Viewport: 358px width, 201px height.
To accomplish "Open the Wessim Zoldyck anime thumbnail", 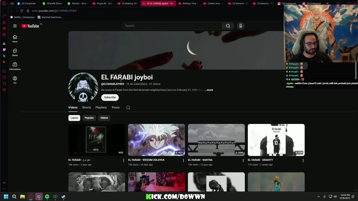I will click(156, 140).
